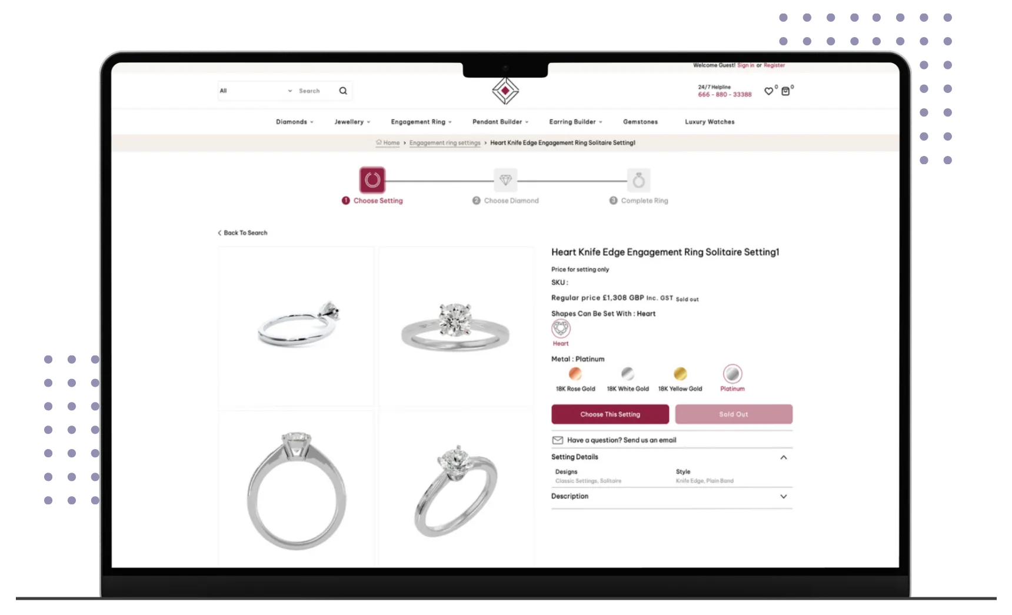1012x615 pixels.
Task: Choose 18K Rose Gold metal swatch
Action: pos(575,374)
